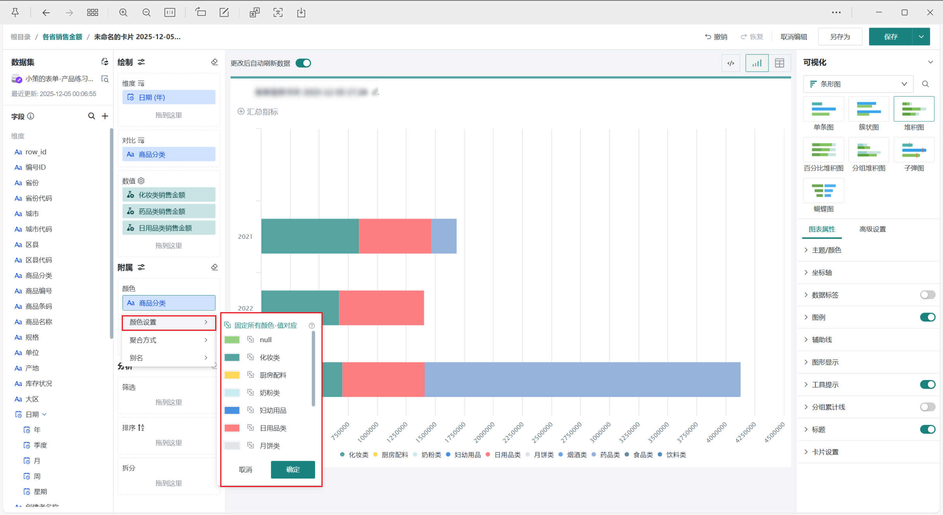Search fields with magnifier icon

coord(92,116)
